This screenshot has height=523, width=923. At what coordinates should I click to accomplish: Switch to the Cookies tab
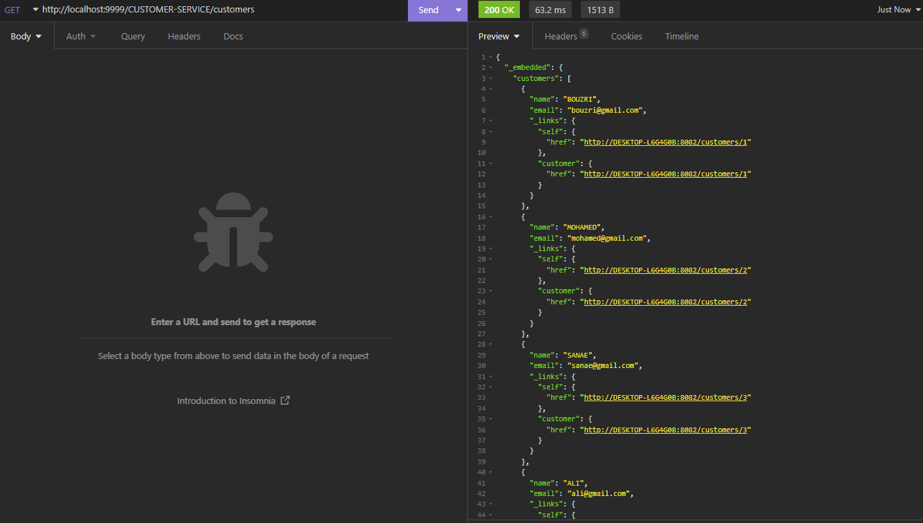coord(626,36)
